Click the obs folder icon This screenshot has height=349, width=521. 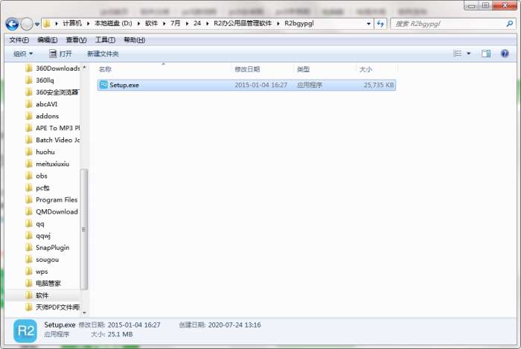(29, 176)
